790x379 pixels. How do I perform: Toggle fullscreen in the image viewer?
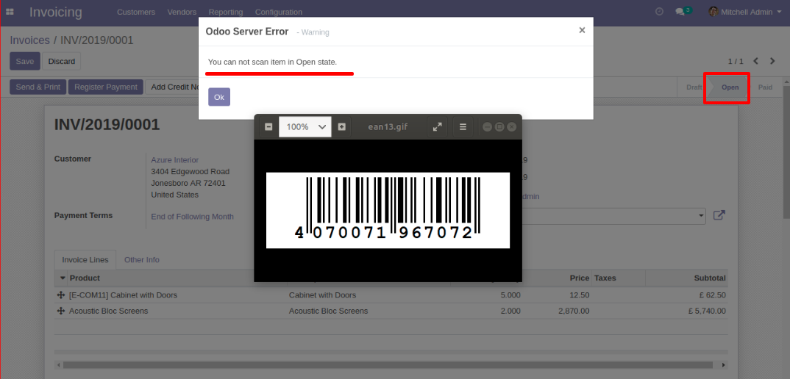point(438,127)
